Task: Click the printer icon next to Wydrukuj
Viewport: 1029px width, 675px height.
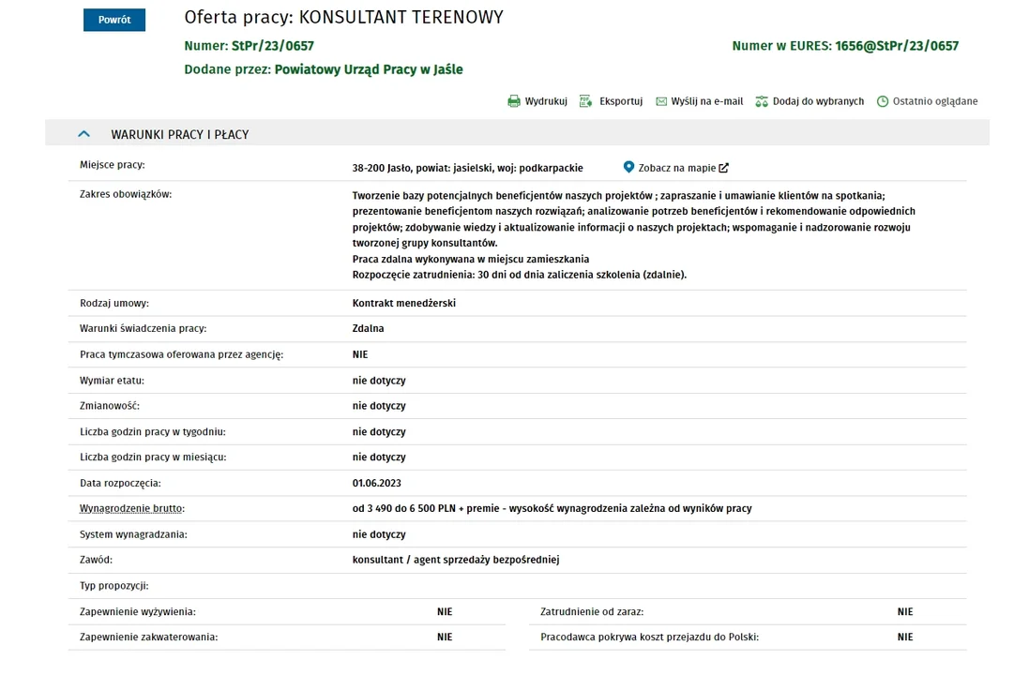Action: pyautogui.click(x=514, y=101)
